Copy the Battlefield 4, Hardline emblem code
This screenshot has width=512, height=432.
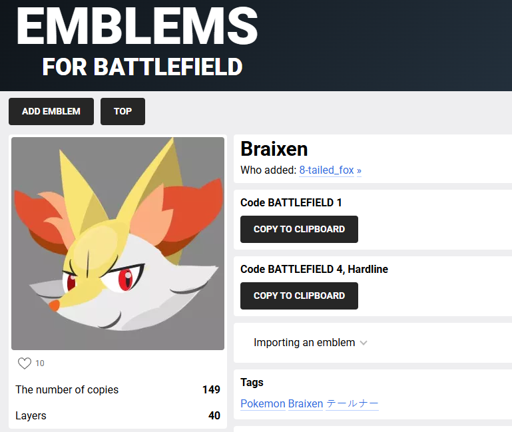[299, 296]
